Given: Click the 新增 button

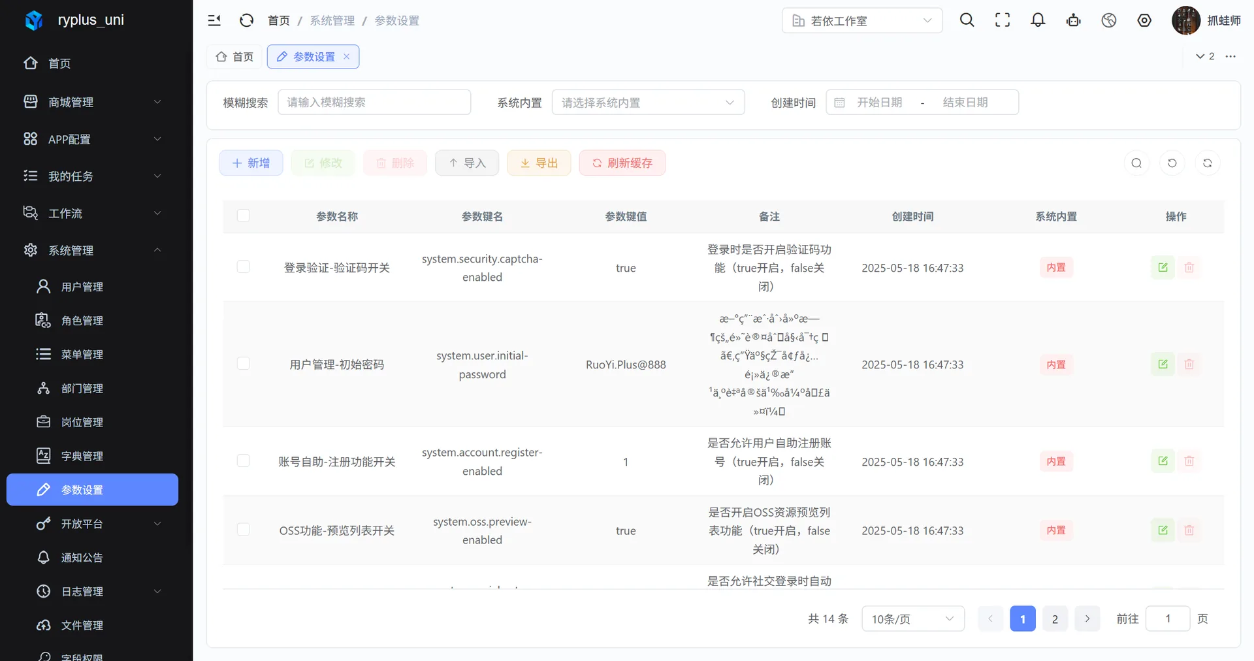Looking at the screenshot, I should pyautogui.click(x=251, y=163).
